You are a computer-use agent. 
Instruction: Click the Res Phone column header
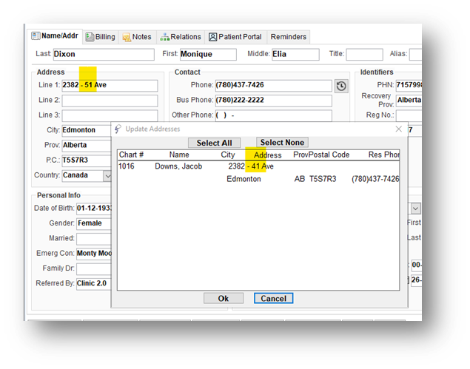click(x=383, y=155)
